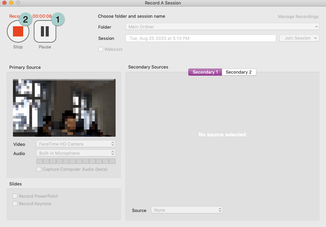Click the Session name text field
Viewport: 326px width, 227px height.
tap(201, 38)
